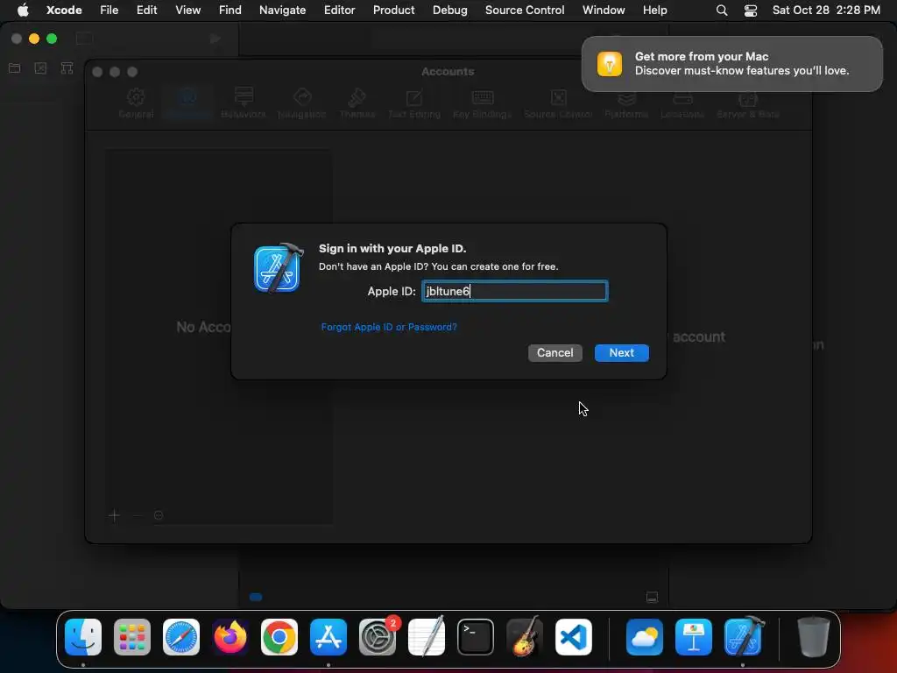Click the Xcode hammer icon in dialog

[x=279, y=267]
